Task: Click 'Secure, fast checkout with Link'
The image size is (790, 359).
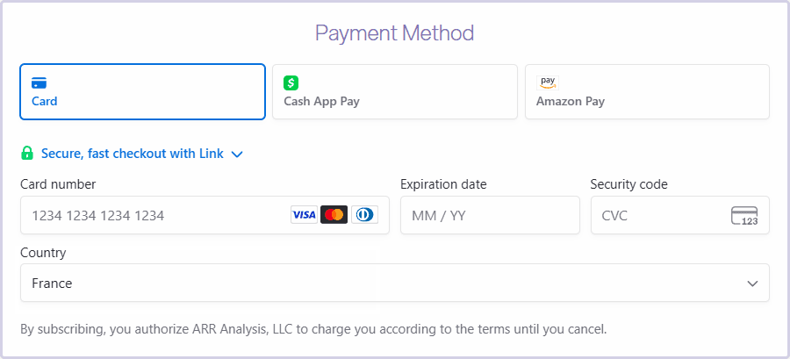Action: (x=133, y=154)
